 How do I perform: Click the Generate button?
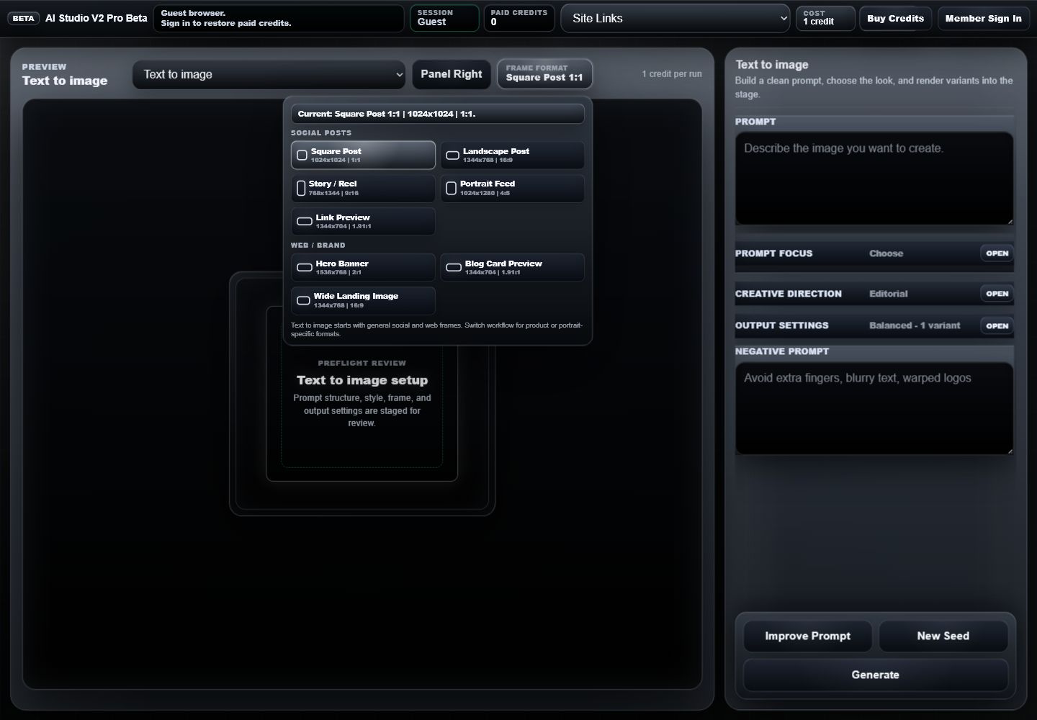875,675
